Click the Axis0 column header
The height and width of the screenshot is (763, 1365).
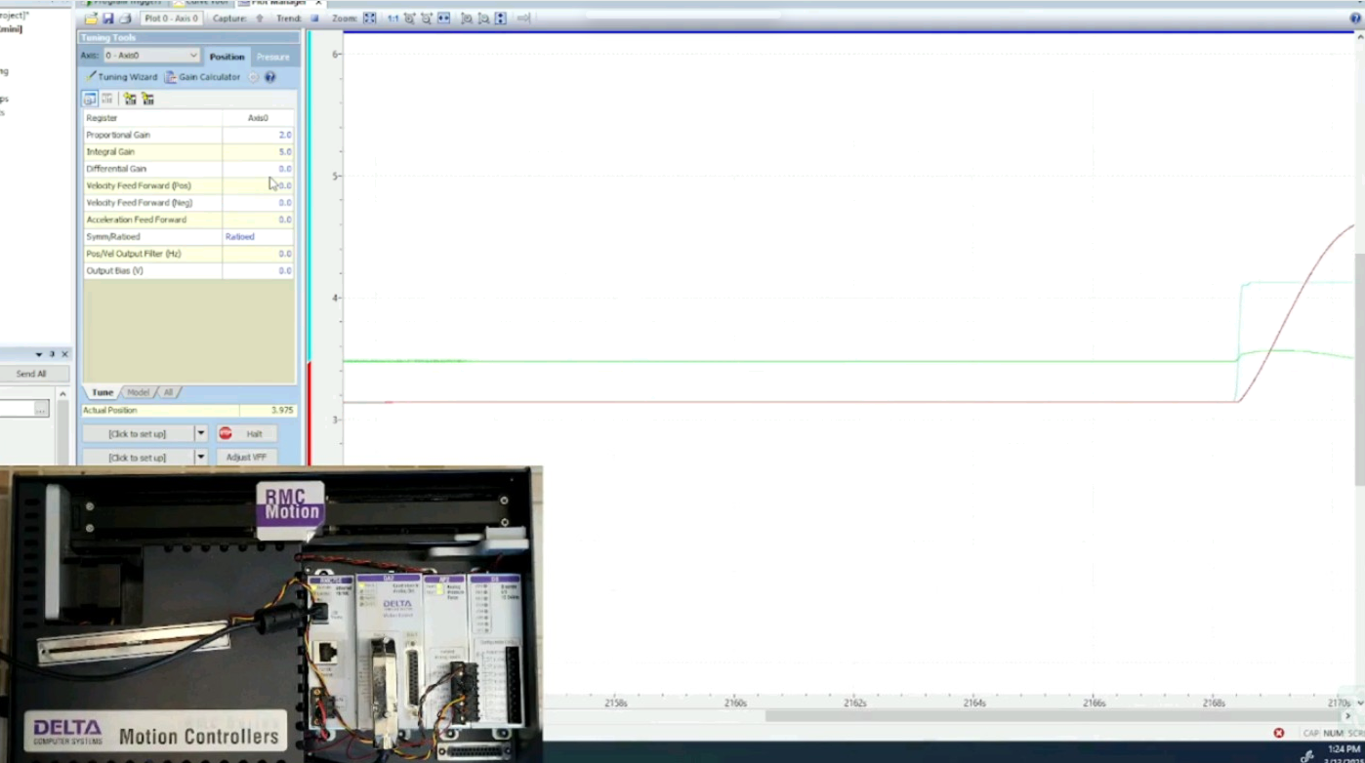(258, 118)
